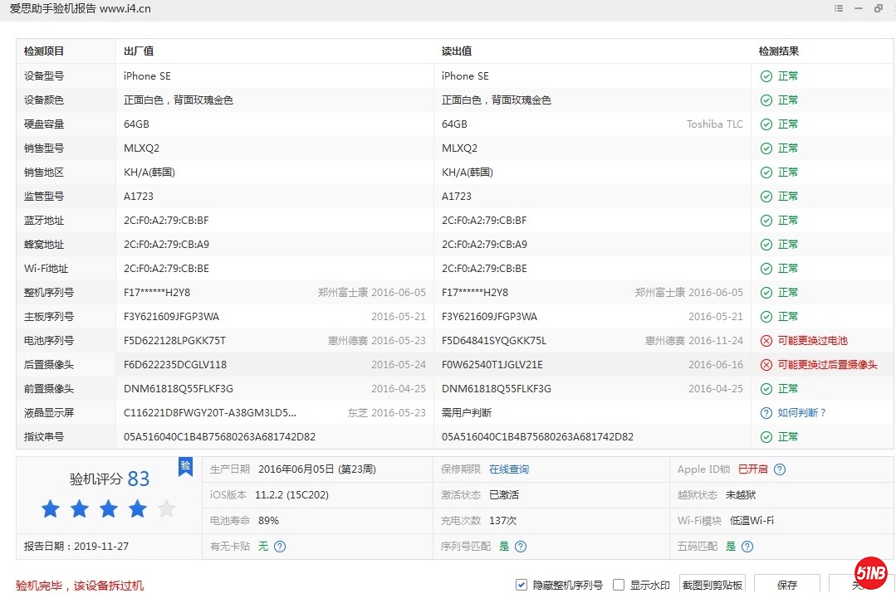Screen dimensions: 896x598
Task: Open the 在线查询 warranty link
Action: pos(508,469)
